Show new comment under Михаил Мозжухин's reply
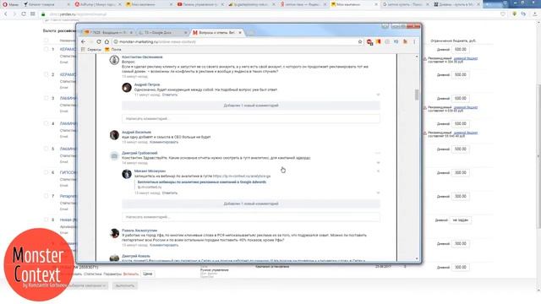Image resolution: width=541 pixels, height=304 pixels. [251, 204]
